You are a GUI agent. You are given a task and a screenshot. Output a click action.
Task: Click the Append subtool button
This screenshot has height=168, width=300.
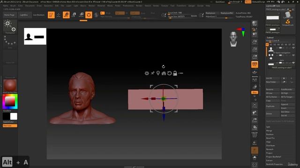(x=287, y=105)
